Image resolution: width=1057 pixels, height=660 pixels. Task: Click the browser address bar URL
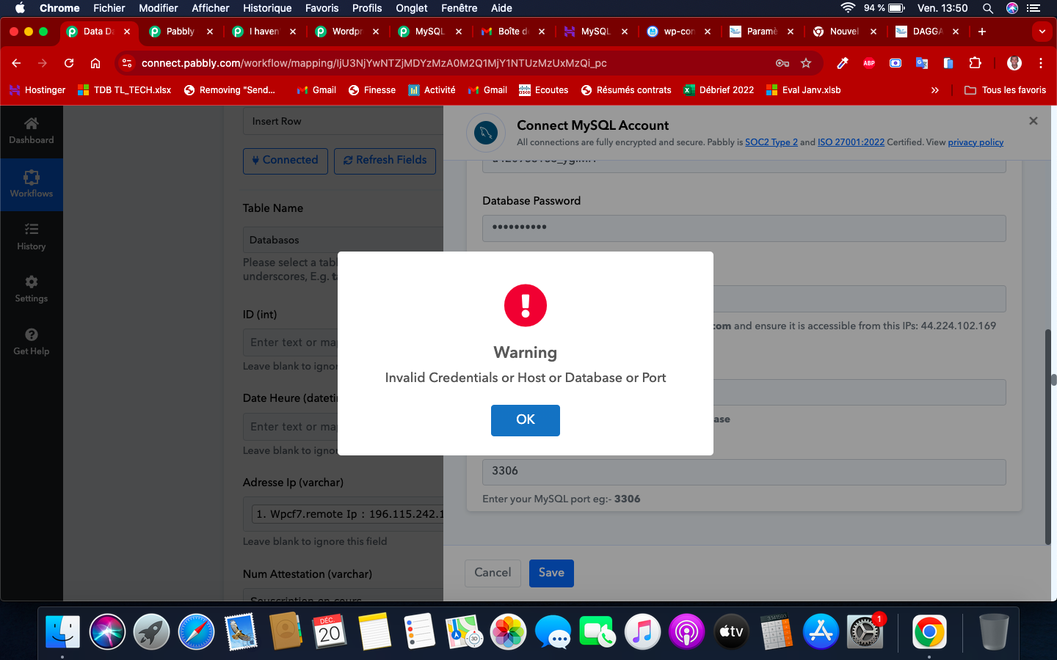click(x=374, y=63)
